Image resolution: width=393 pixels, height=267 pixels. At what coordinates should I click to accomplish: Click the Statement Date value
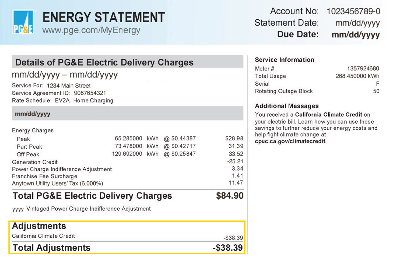click(x=357, y=23)
